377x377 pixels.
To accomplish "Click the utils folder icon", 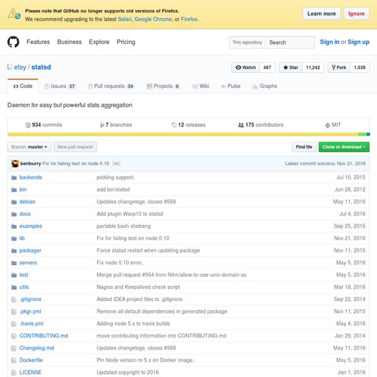I will 14,287.
